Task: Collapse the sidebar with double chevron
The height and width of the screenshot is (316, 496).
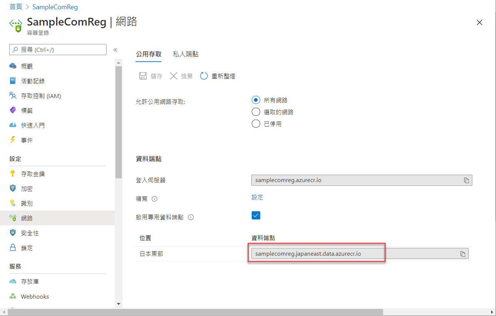Action: click(115, 50)
